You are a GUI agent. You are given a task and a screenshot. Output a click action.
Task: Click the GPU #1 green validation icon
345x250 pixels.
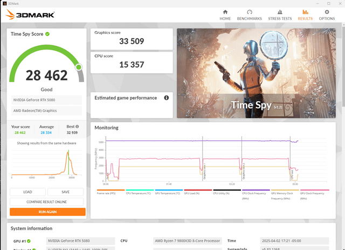pos(28,241)
